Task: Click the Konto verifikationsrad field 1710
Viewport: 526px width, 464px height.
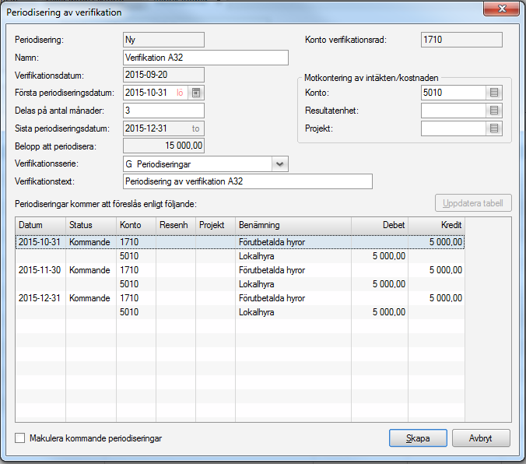Action: click(461, 40)
